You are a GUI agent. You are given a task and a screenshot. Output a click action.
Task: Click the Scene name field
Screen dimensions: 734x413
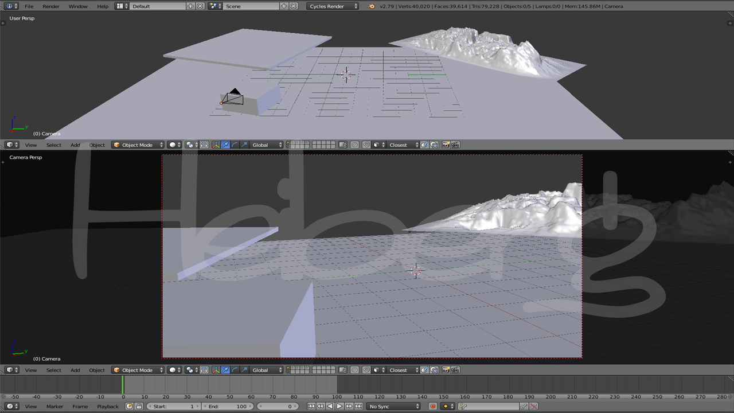tap(251, 6)
